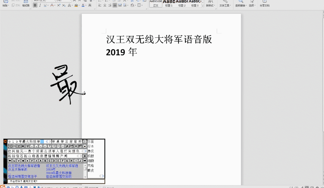Click letter A key in handwriting panel
This screenshot has height=188, width=324.
41,161
